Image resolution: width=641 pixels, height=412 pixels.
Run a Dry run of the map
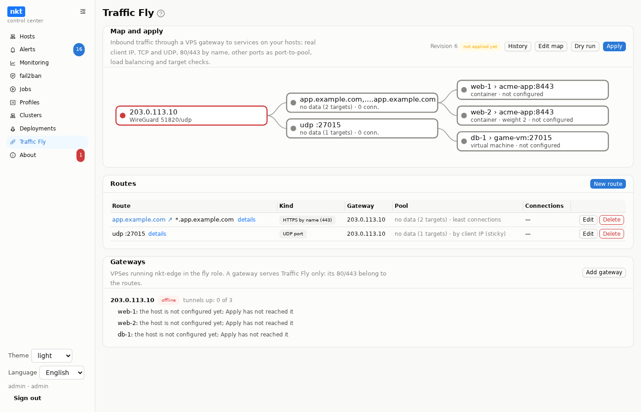coord(585,46)
